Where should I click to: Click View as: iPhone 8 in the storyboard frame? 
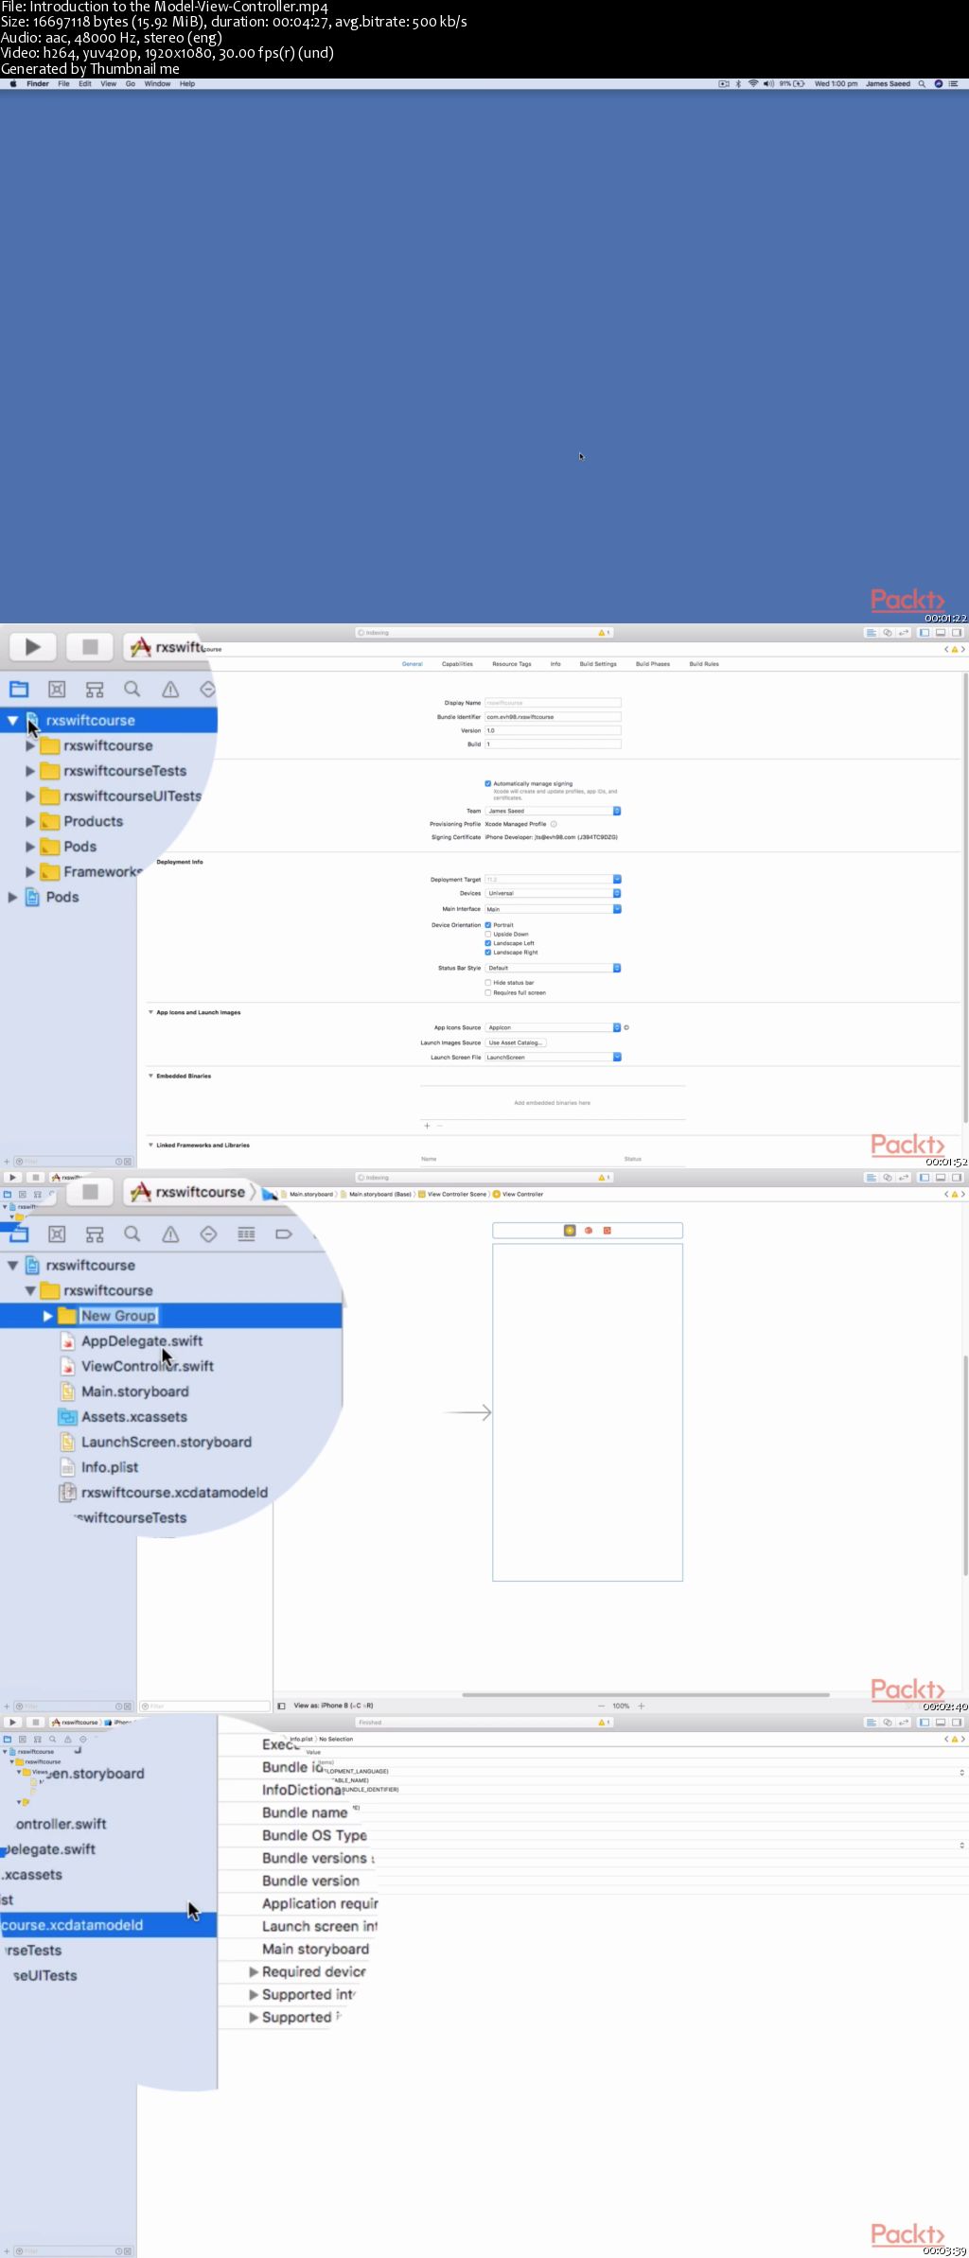pos(333,1706)
